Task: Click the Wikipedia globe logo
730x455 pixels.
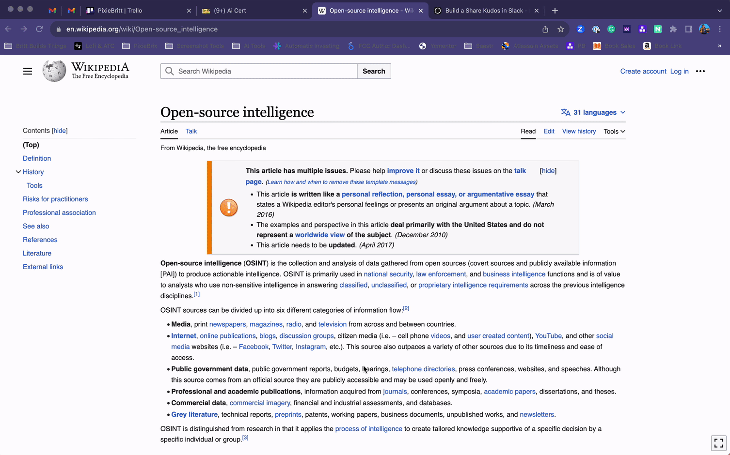Action: coord(54,71)
